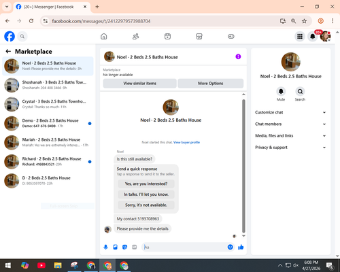Open the site information icon in address bar

(46, 21)
